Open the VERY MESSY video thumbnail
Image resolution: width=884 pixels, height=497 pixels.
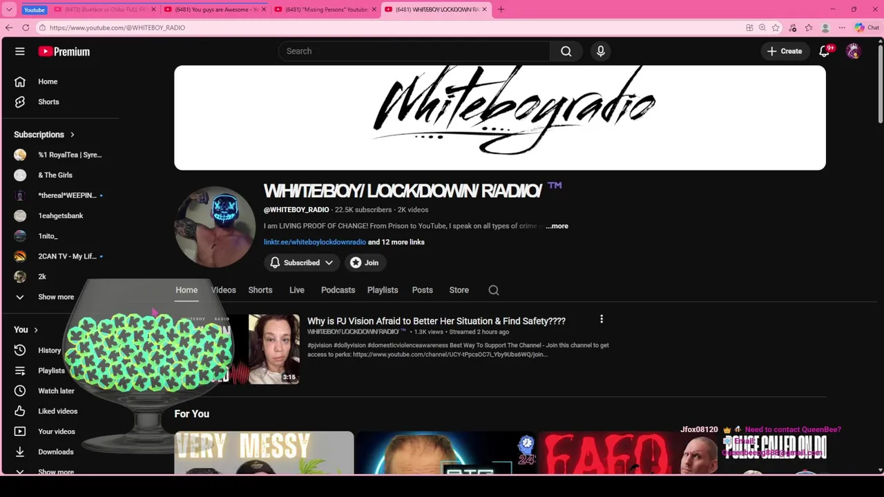pyautogui.click(x=264, y=453)
